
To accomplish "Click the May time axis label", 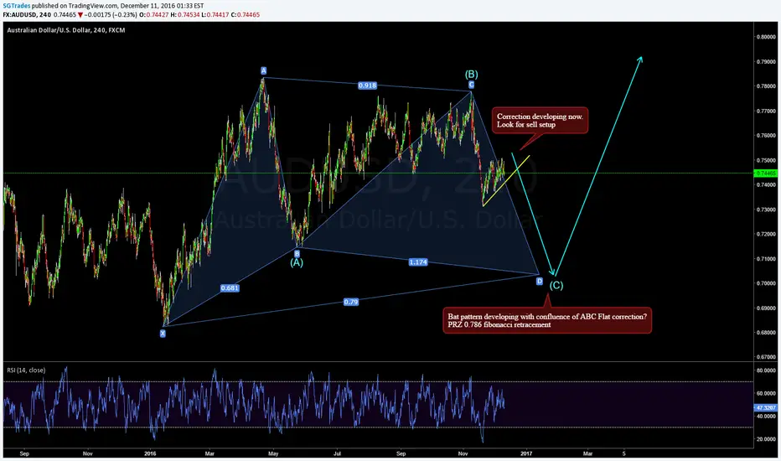I will click(x=273, y=454).
